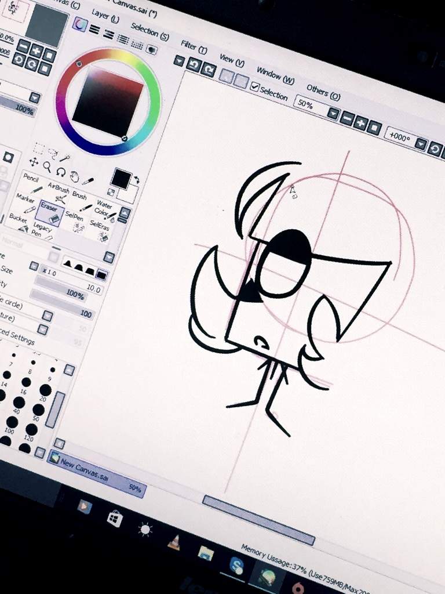Rotate canvas counterclockwise from toolbar
445x594 pixels.
pos(435,149)
